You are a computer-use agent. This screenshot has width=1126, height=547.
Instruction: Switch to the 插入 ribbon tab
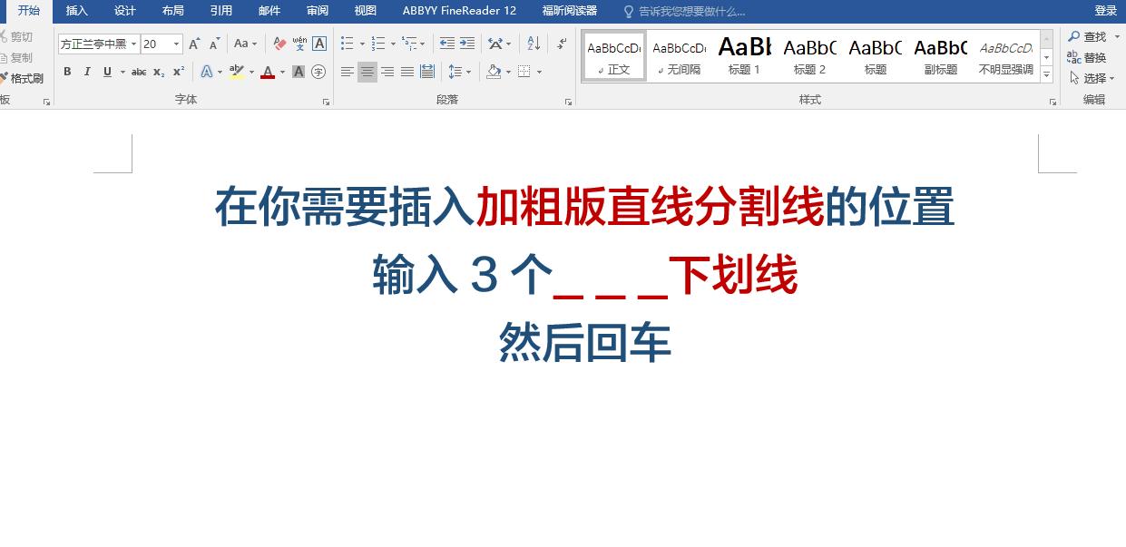click(76, 11)
